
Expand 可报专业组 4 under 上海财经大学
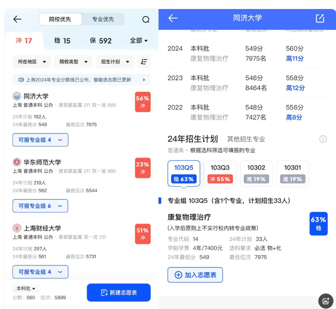pyautogui.click(x=40, y=272)
